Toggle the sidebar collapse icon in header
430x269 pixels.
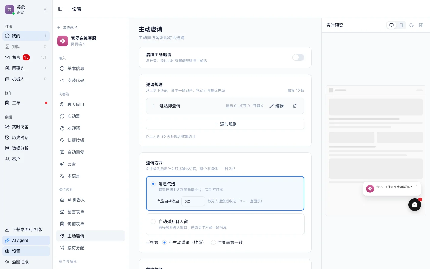60,9
